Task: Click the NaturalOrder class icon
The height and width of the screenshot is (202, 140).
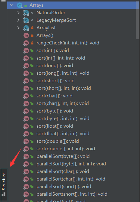Action: click(26, 13)
